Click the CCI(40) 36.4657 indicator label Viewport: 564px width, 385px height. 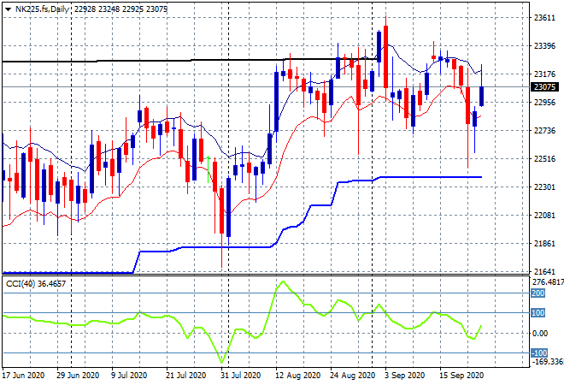pos(36,284)
